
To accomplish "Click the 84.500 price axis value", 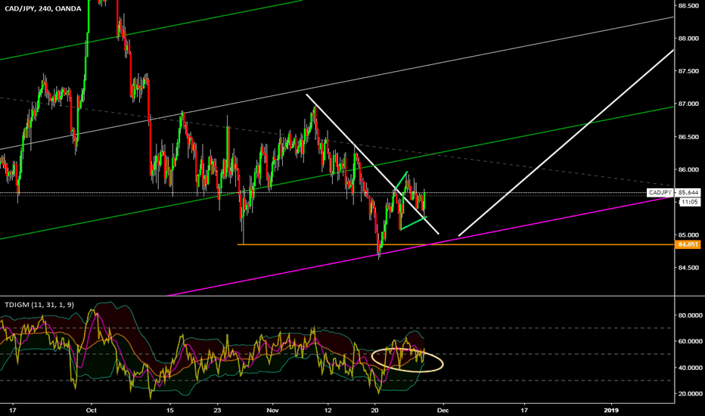I will (x=688, y=268).
